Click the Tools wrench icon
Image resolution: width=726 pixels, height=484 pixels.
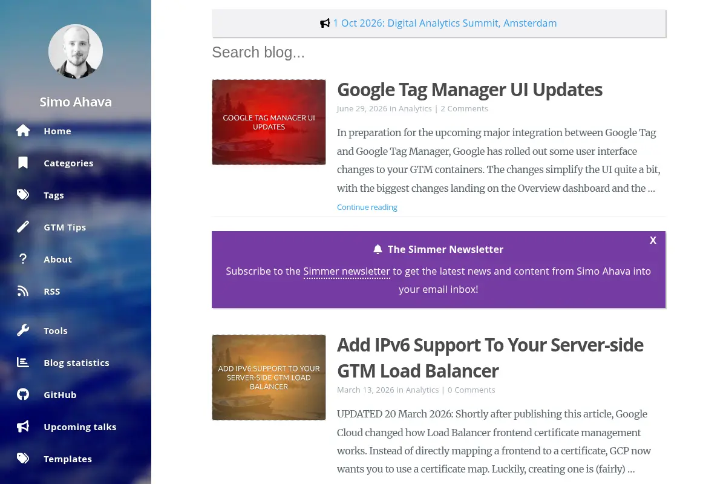[x=23, y=330]
